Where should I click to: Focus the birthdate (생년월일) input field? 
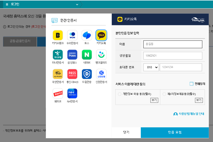[x=173, y=56]
